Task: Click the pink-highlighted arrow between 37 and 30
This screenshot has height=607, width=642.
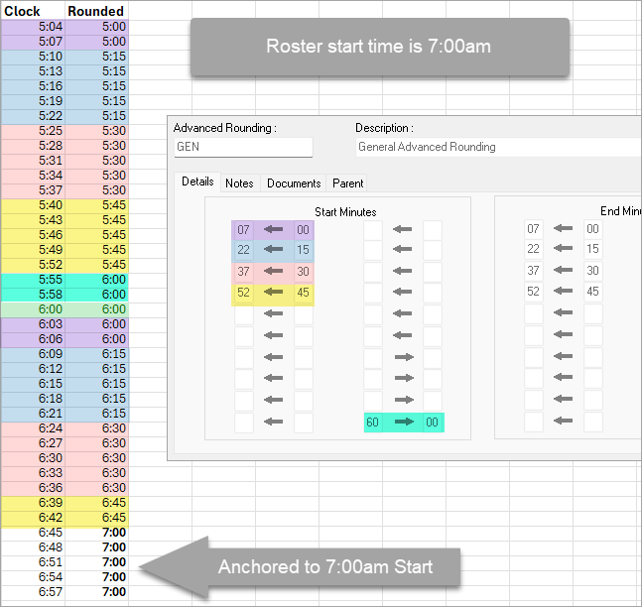Action: pos(274,271)
